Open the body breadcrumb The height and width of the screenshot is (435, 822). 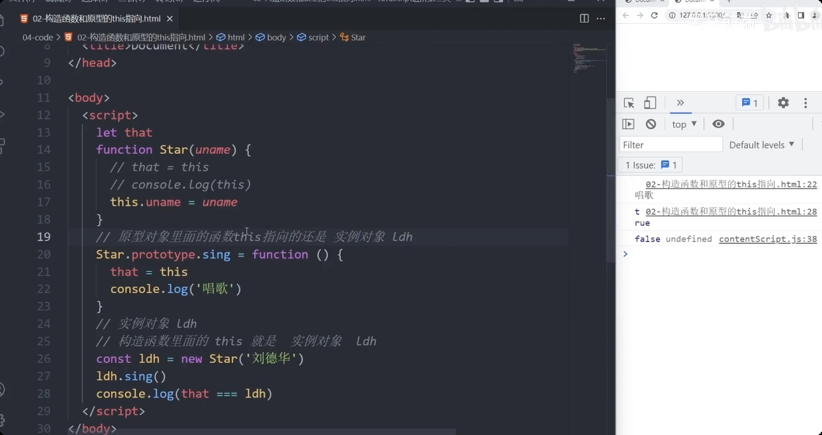(x=271, y=37)
